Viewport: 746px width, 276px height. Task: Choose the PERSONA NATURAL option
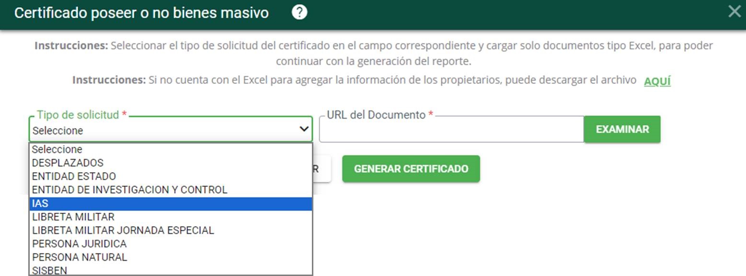coord(80,257)
